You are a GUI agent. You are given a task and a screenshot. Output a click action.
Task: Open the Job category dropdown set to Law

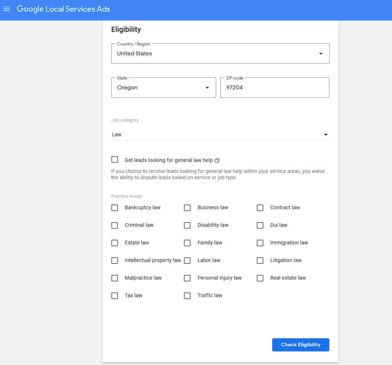pyautogui.click(x=220, y=135)
